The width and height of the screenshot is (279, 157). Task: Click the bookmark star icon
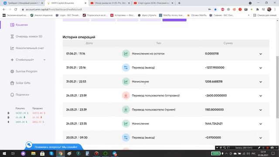(215, 10)
